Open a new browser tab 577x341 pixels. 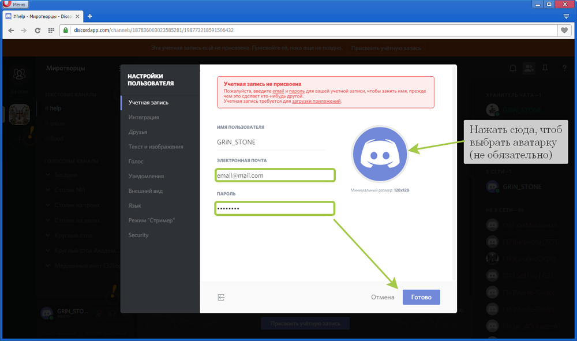coord(90,16)
